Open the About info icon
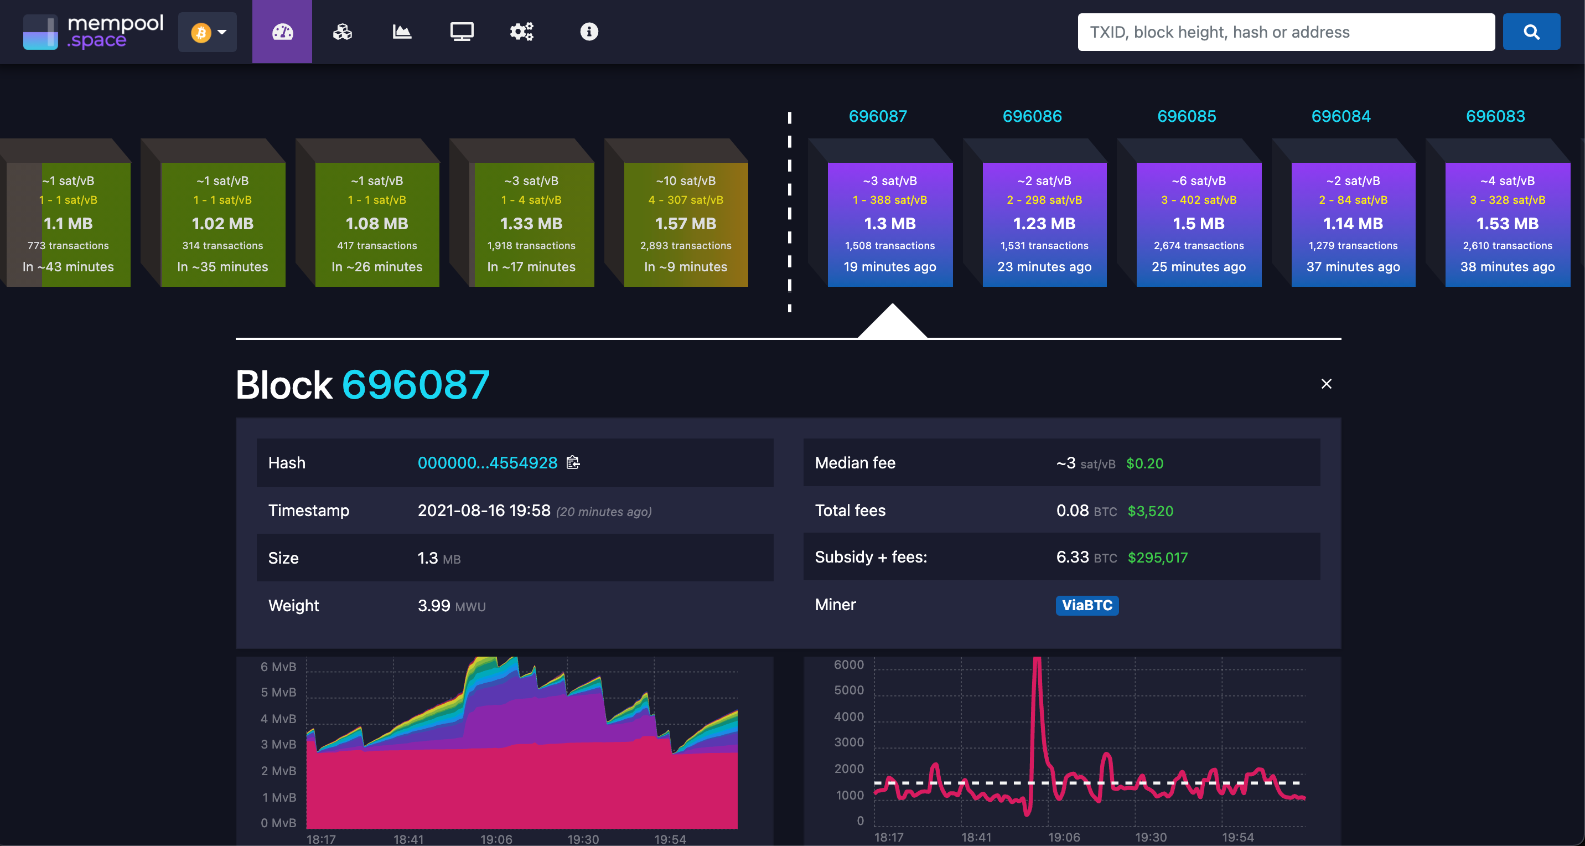The height and width of the screenshot is (846, 1585). tap(589, 32)
